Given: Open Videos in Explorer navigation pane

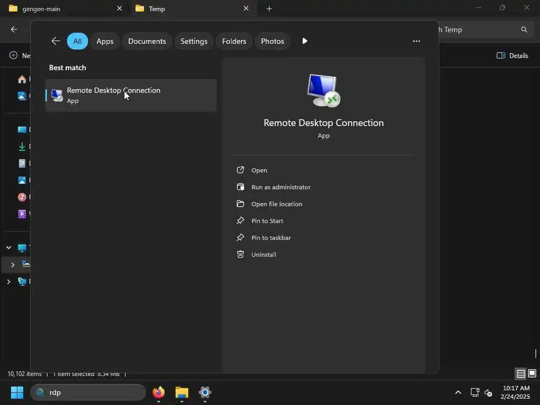Looking at the screenshot, I should pyautogui.click(x=22, y=214).
